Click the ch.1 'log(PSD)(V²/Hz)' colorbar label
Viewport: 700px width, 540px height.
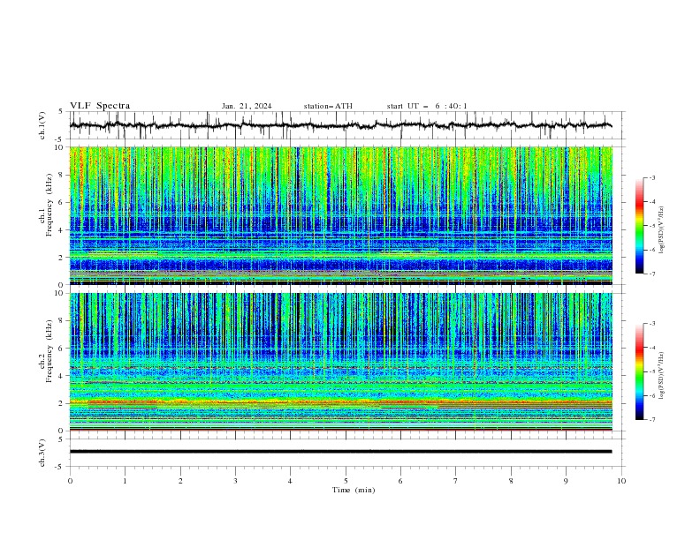point(662,230)
